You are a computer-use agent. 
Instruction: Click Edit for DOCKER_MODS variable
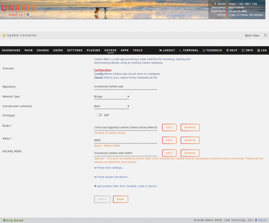pyautogui.click(x=169, y=153)
